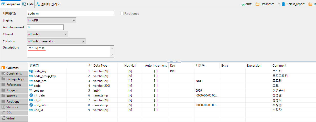This screenshot has height=122, width=316.
Task: Click the up arrow on the panel divider
Action: (x=171, y=61)
